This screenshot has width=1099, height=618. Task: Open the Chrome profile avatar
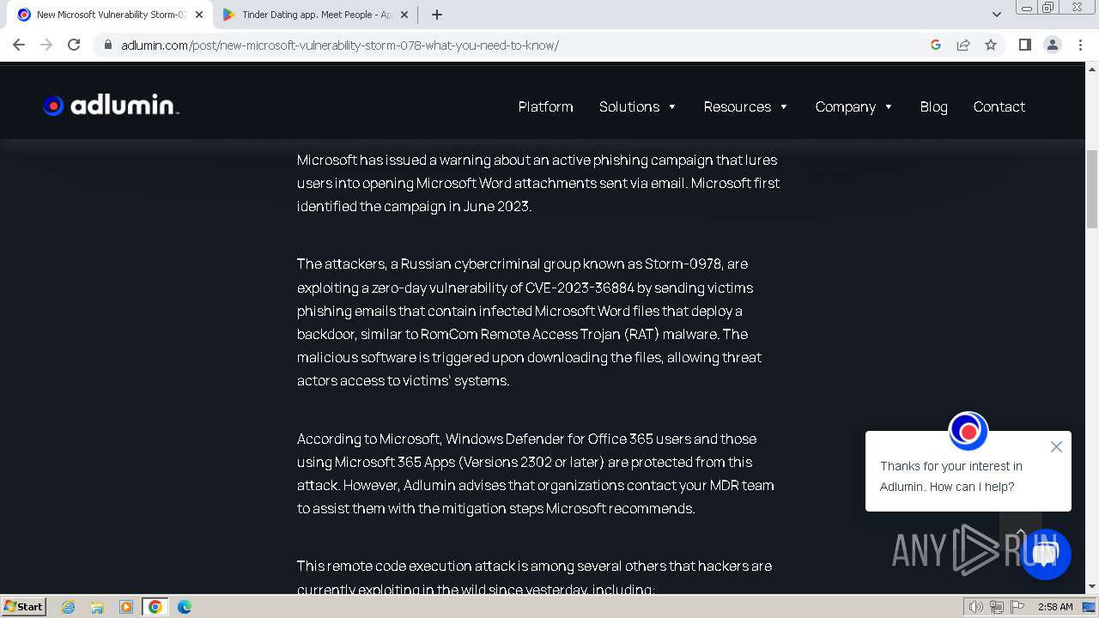tap(1052, 45)
